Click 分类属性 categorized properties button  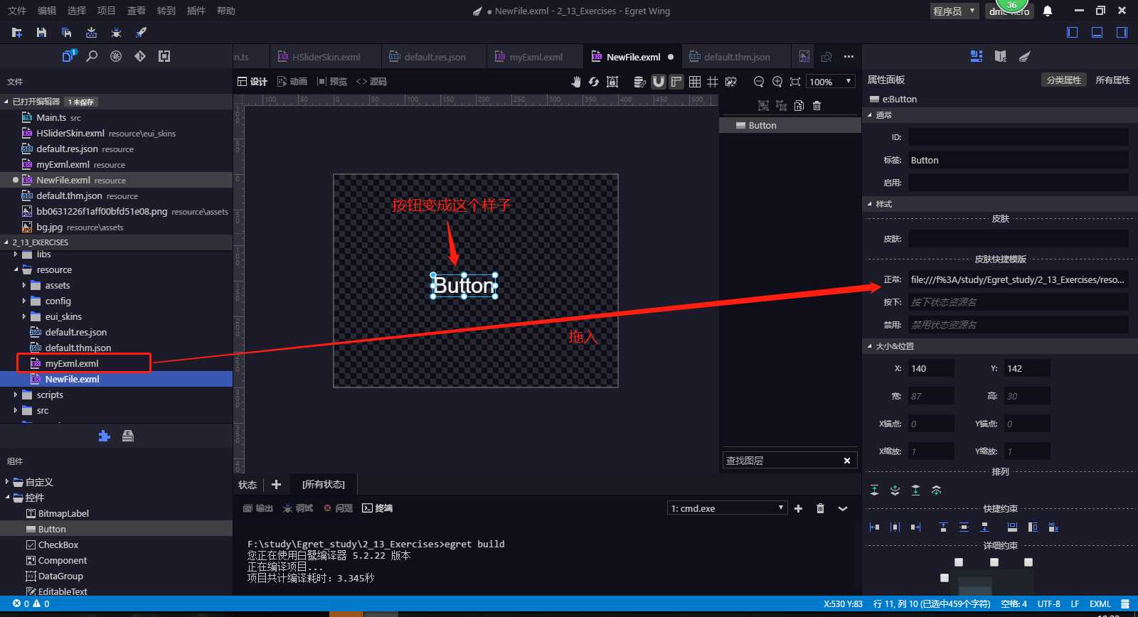[x=1063, y=80]
